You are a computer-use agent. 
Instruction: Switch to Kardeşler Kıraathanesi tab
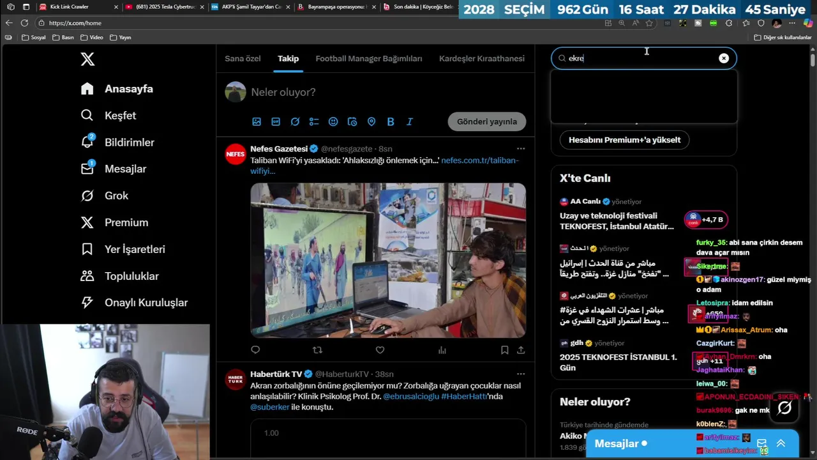[x=482, y=59]
